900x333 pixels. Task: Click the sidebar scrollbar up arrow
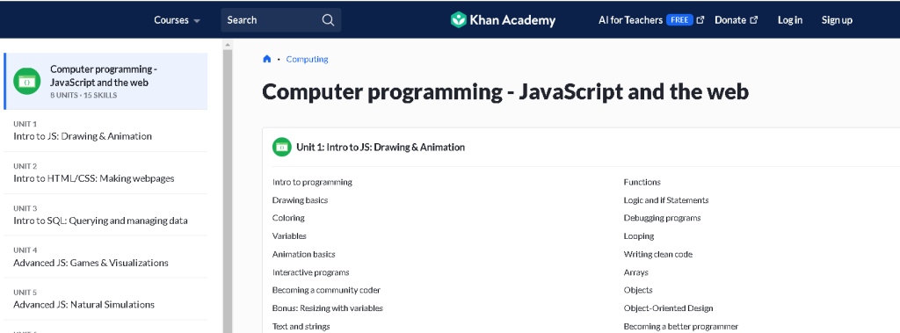(228, 45)
